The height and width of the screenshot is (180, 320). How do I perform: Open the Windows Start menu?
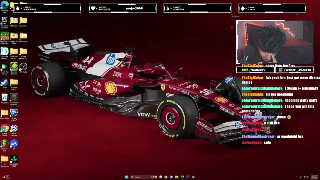127,177
